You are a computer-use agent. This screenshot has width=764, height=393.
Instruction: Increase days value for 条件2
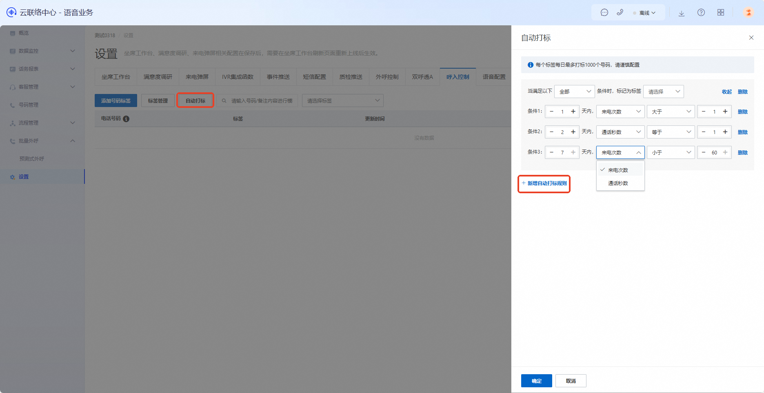tap(573, 132)
